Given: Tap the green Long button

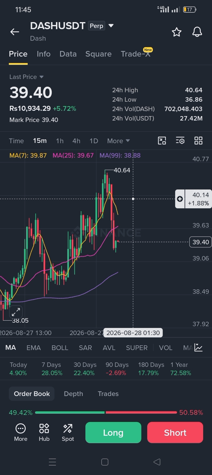Looking at the screenshot, I should pyautogui.click(x=113, y=433).
